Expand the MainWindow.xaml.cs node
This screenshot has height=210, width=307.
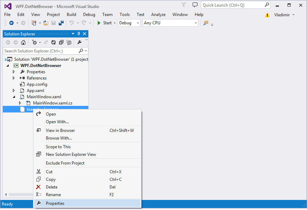(20, 103)
